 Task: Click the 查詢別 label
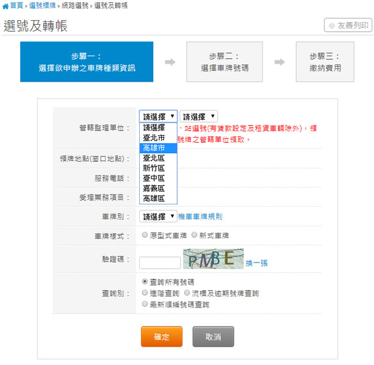coord(116,293)
